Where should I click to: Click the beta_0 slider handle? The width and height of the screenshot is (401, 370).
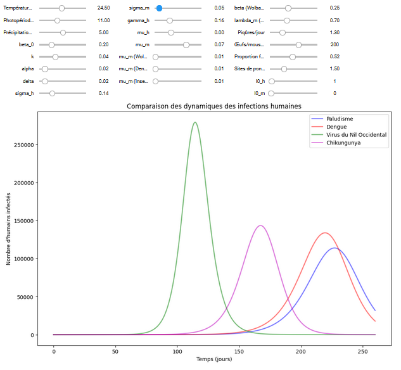(51, 45)
